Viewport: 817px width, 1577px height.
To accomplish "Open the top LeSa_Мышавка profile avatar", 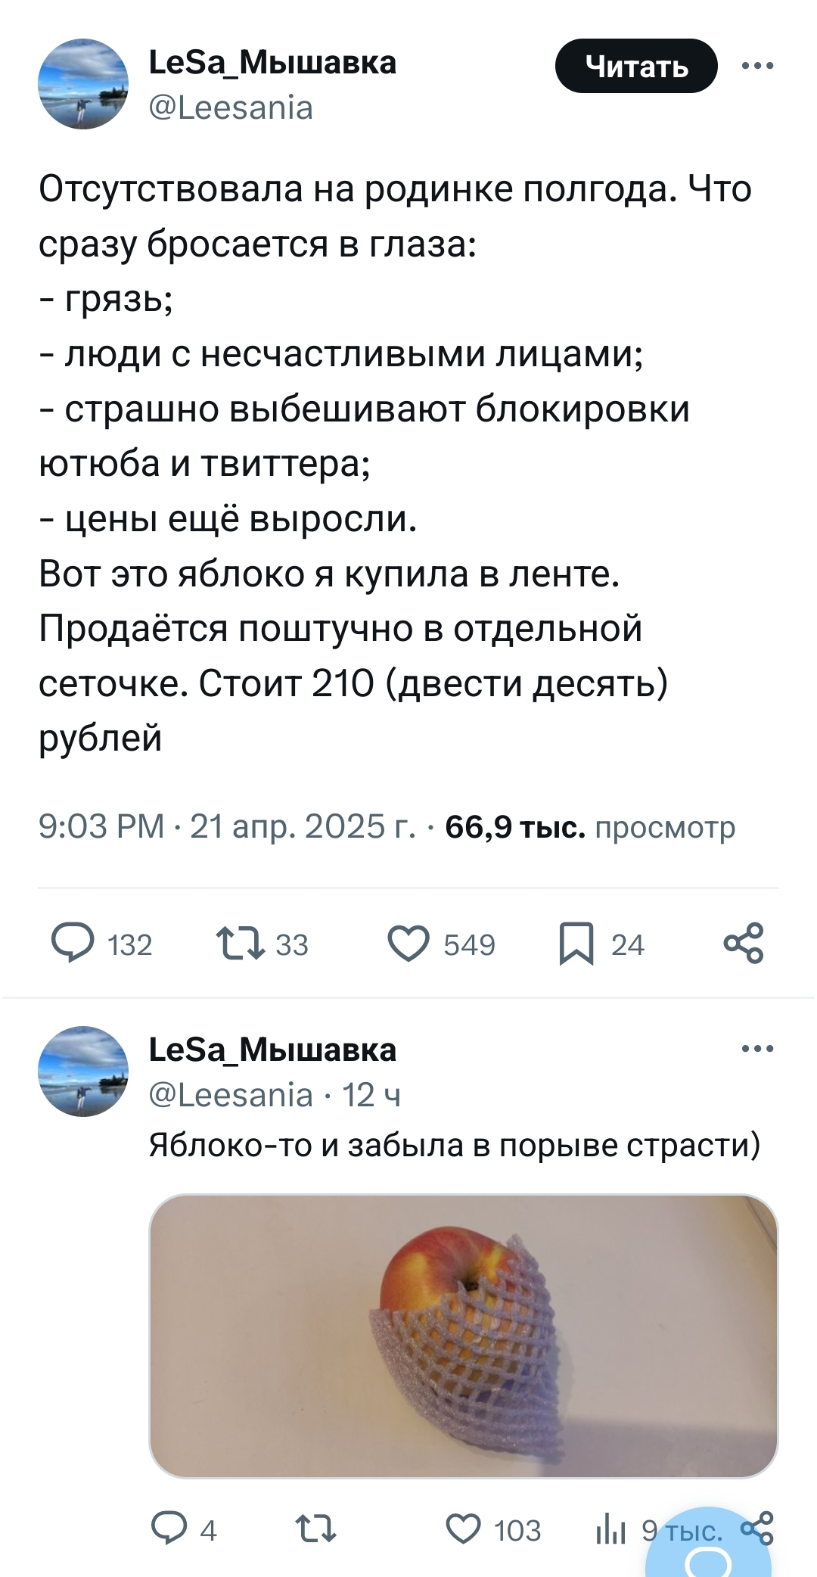I will point(83,84).
